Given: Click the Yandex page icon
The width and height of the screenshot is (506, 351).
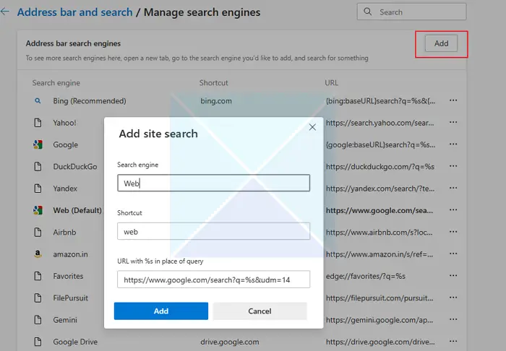Looking at the screenshot, I should [38, 188].
